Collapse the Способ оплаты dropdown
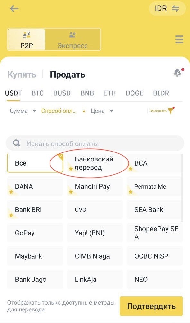190x323 pixels. 63,111
